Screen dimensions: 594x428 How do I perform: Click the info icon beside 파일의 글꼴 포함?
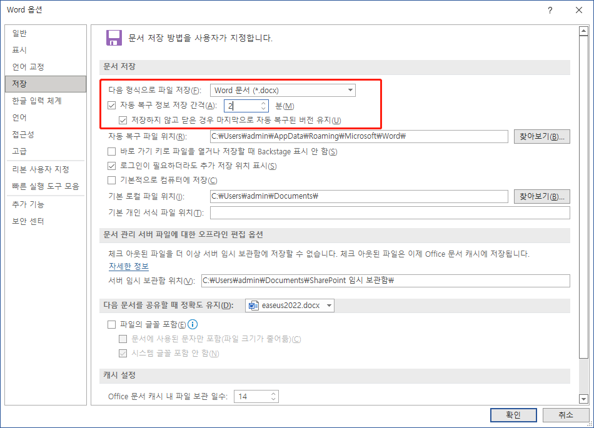pos(193,324)
